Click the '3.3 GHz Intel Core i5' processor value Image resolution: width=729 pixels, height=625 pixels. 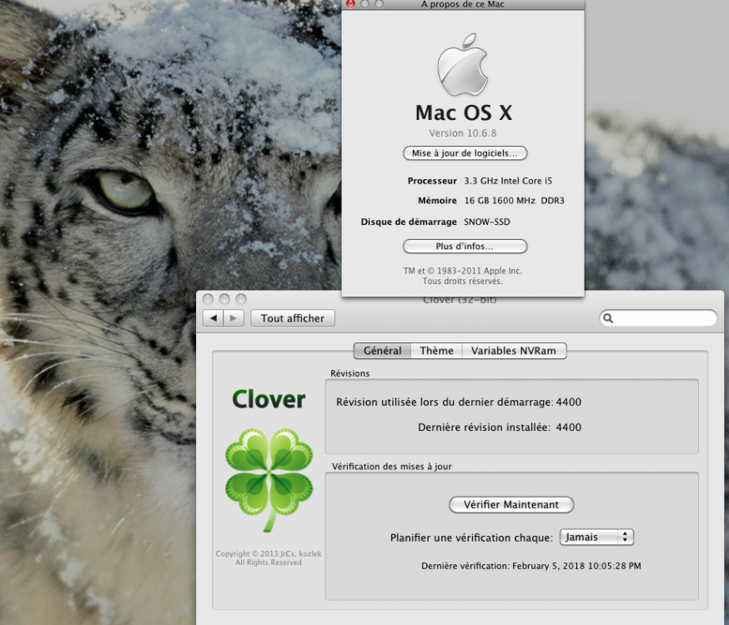(x=508, y=181)
